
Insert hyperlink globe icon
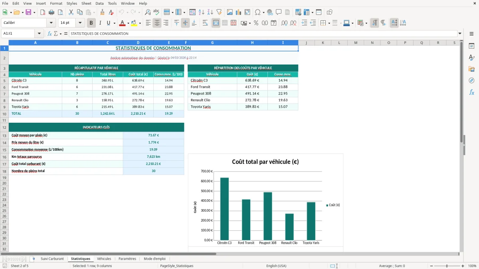(270, 12)
